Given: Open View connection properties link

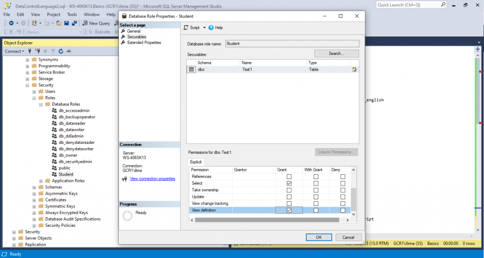Looking at the screenshot, I should (153, 178).
